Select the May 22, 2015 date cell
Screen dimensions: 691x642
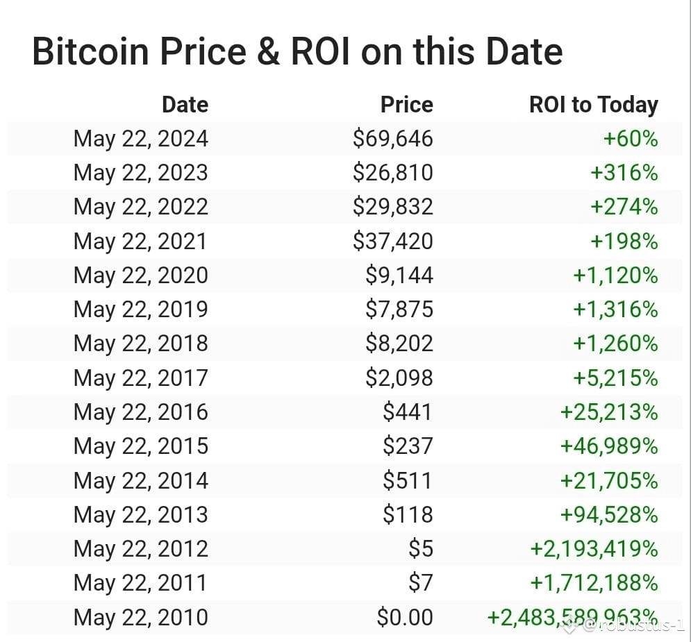click(x=141, y=446)
